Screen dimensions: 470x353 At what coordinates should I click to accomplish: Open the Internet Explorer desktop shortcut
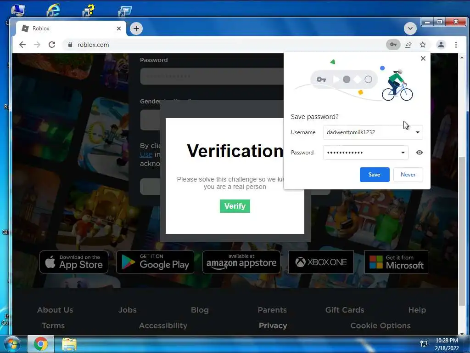53,10
